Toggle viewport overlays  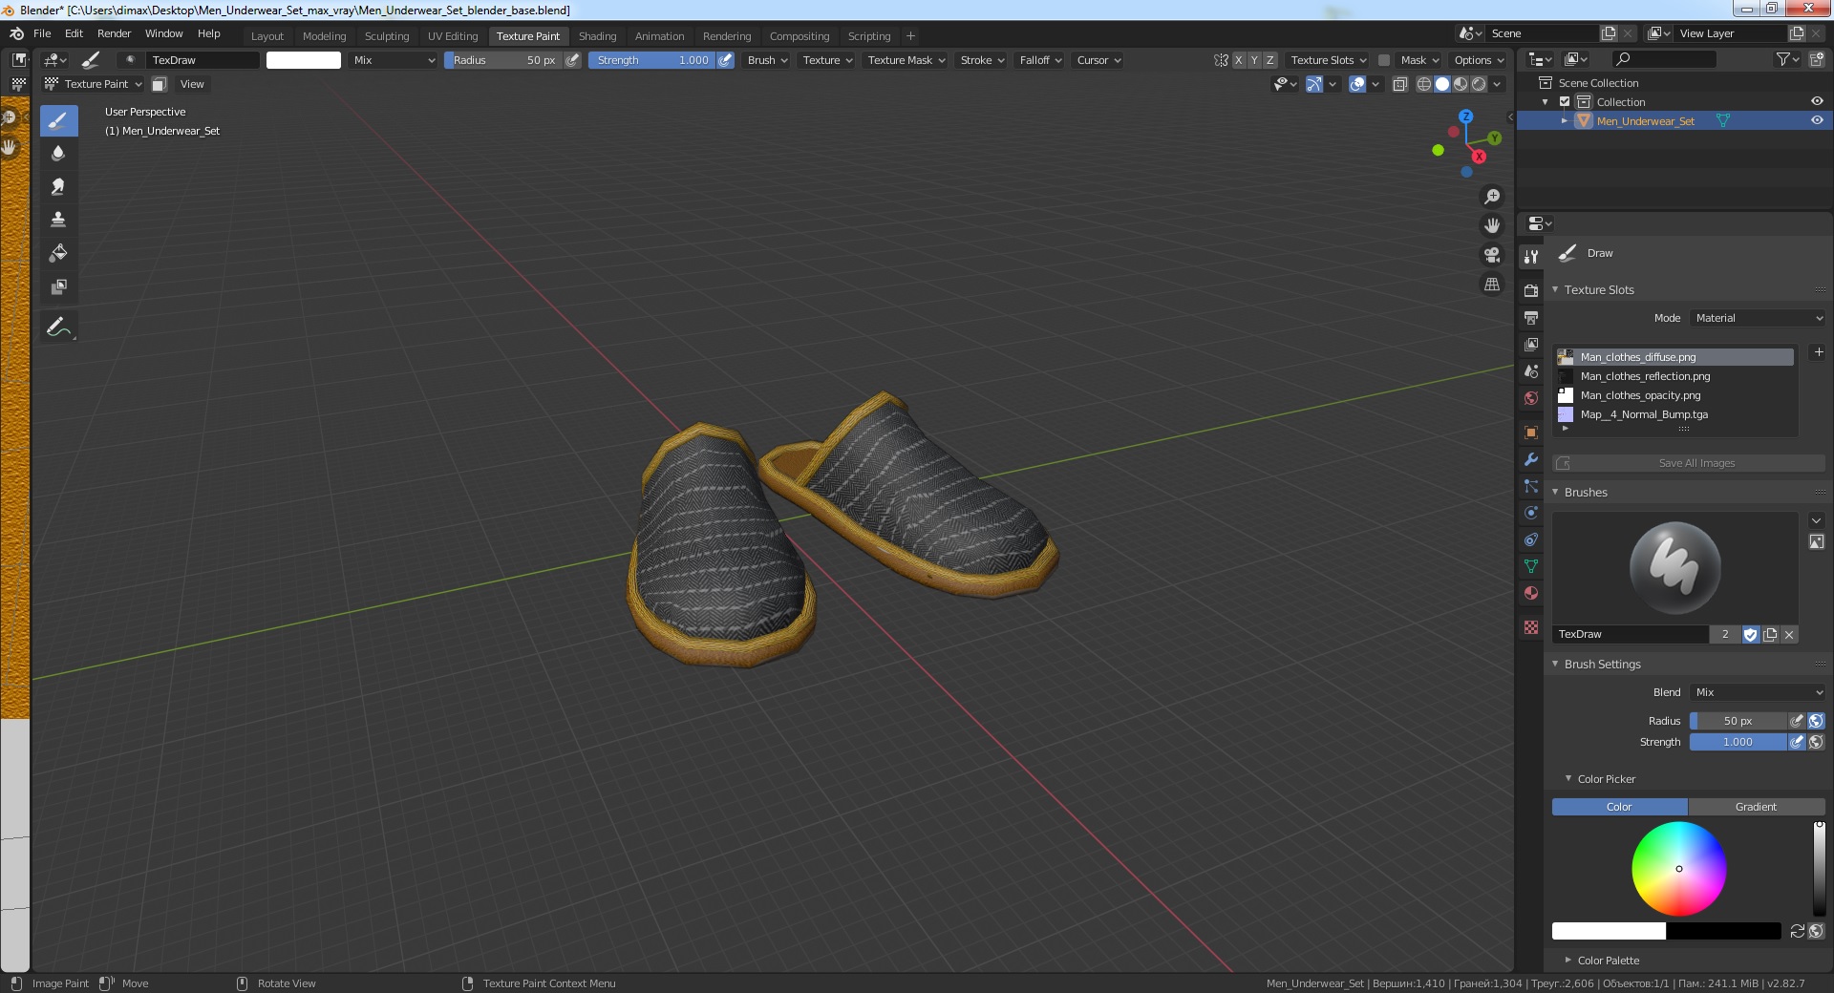tap(1357, 84)
